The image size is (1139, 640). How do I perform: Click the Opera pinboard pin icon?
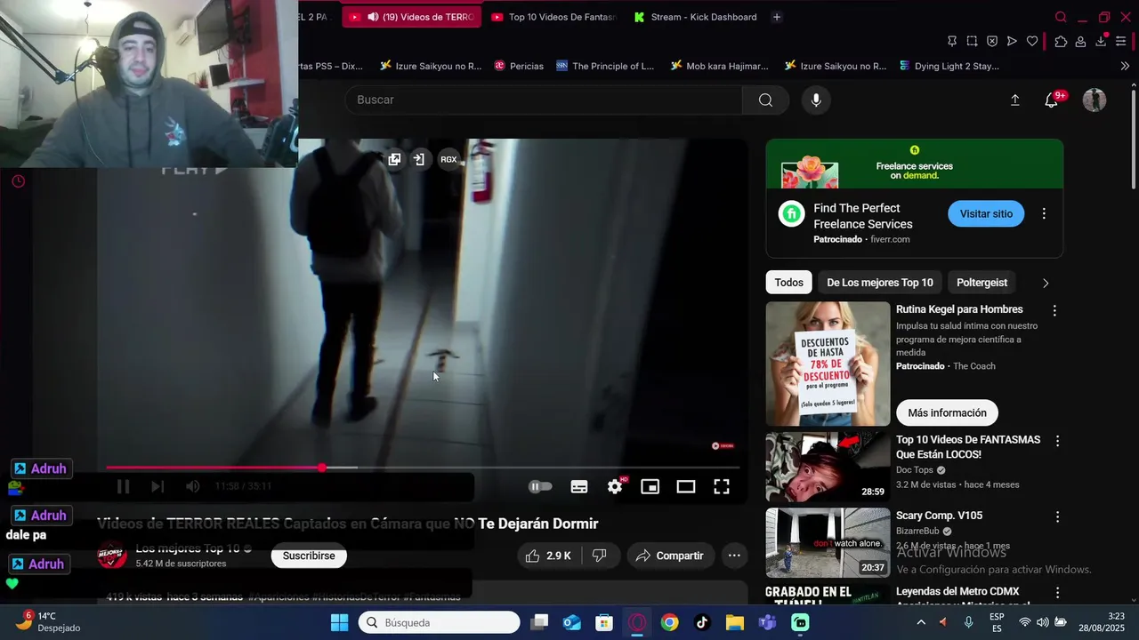[952, 41]
